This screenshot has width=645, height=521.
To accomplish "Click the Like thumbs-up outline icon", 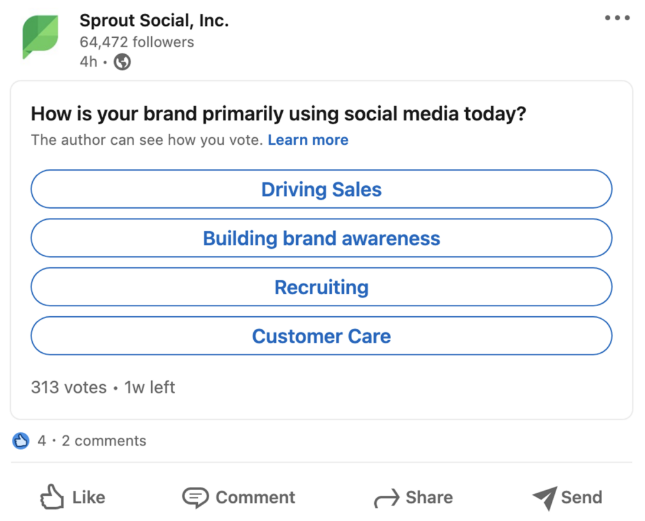I will (x=52, y=496).
